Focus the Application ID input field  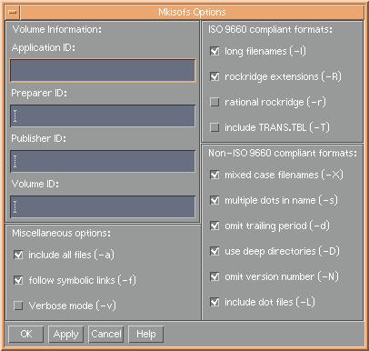(103, 70)
